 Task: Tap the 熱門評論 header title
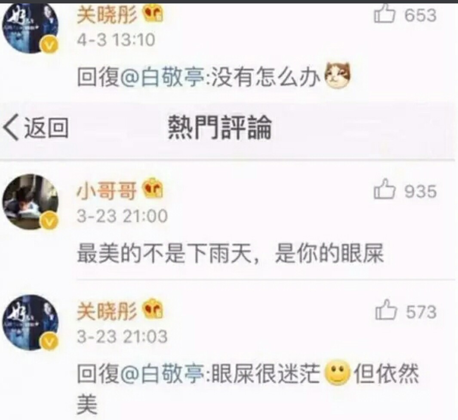tap(220, 128)
